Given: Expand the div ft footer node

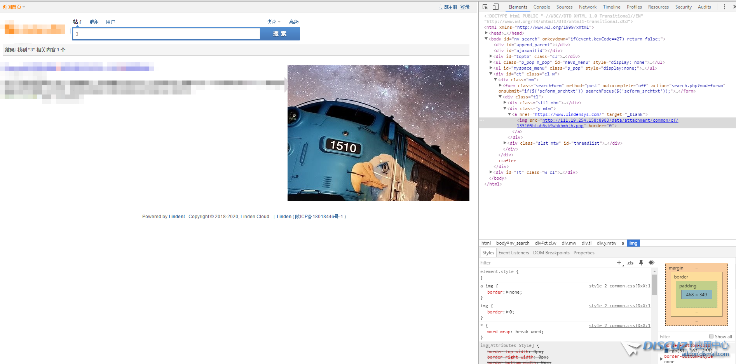Looking at the screenshot, I should click(x=491, y=172).
